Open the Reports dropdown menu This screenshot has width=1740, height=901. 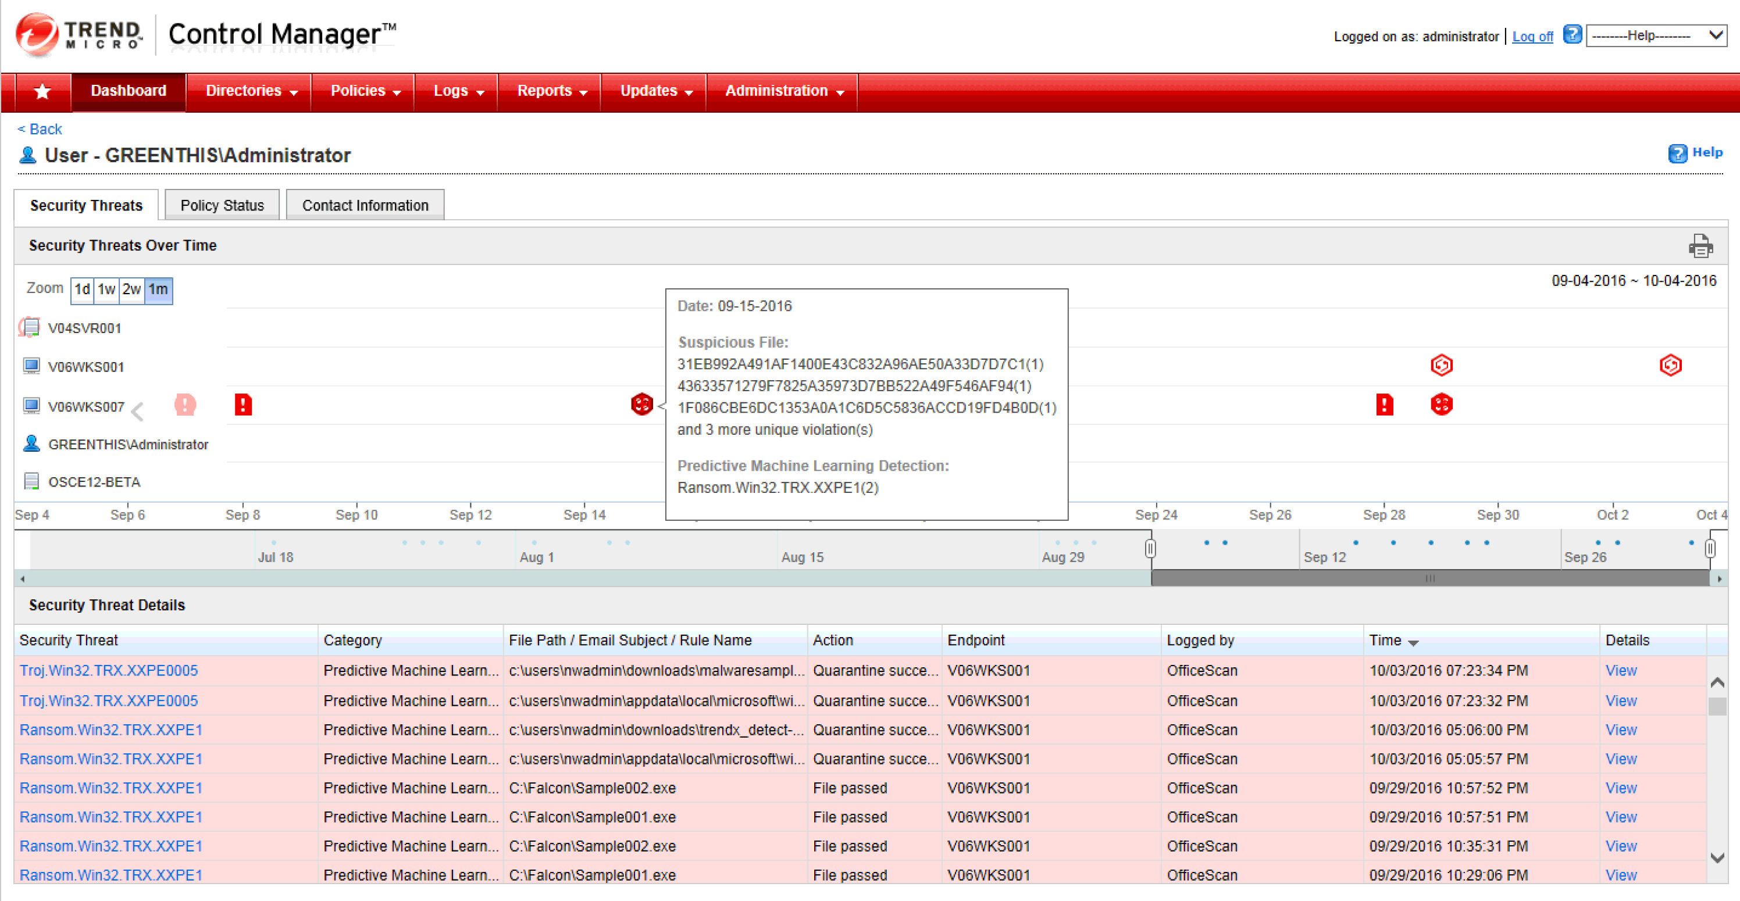tap(548, 91)
